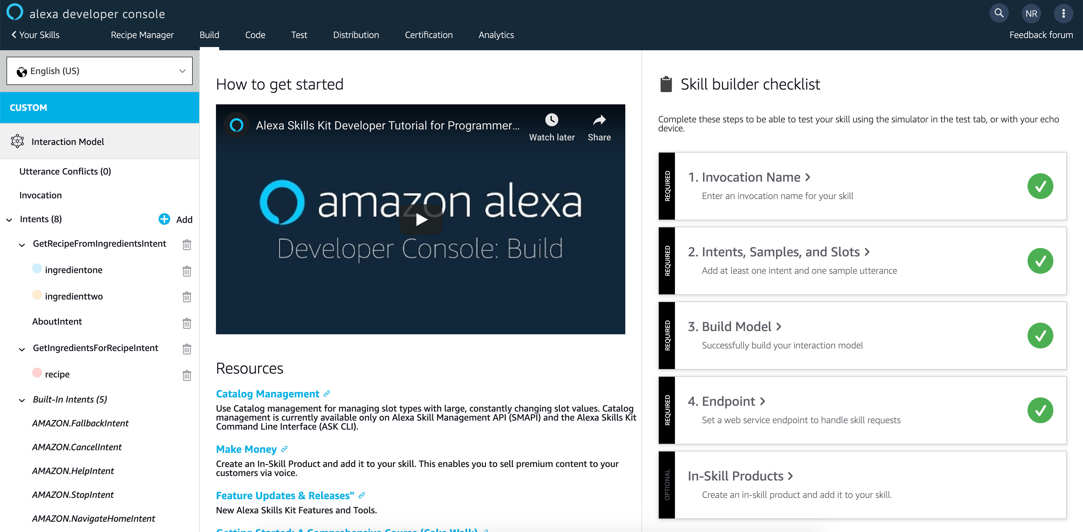Click the clipboard icon beside Skill builder checklist
Viewport: 1083px width, 532px height.
tap(666, 84)
